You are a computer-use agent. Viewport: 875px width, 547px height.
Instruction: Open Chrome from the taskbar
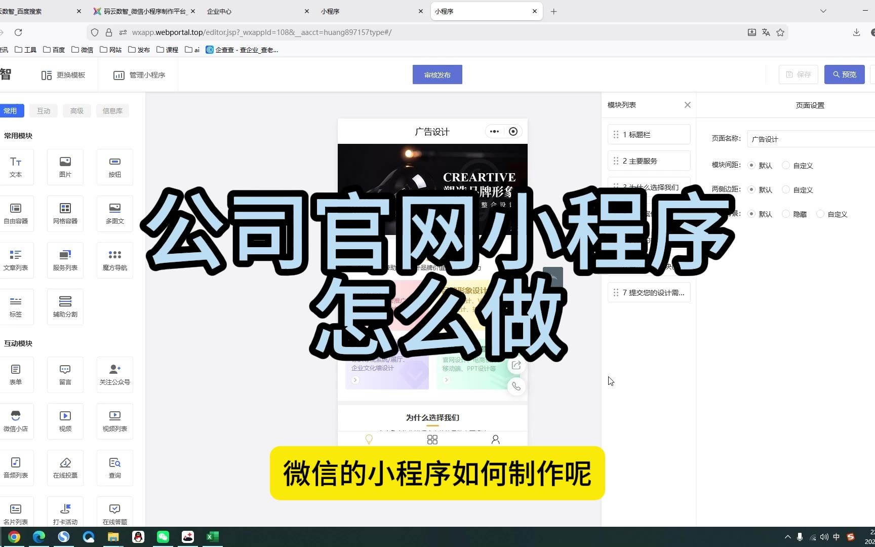pos(14,537)
